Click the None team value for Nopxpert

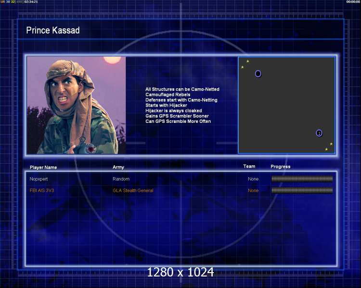click(x=253, y=179)
